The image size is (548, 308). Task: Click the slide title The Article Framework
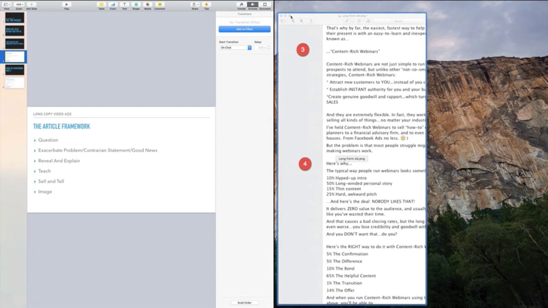pyautogui.click(x=62, y=126)
